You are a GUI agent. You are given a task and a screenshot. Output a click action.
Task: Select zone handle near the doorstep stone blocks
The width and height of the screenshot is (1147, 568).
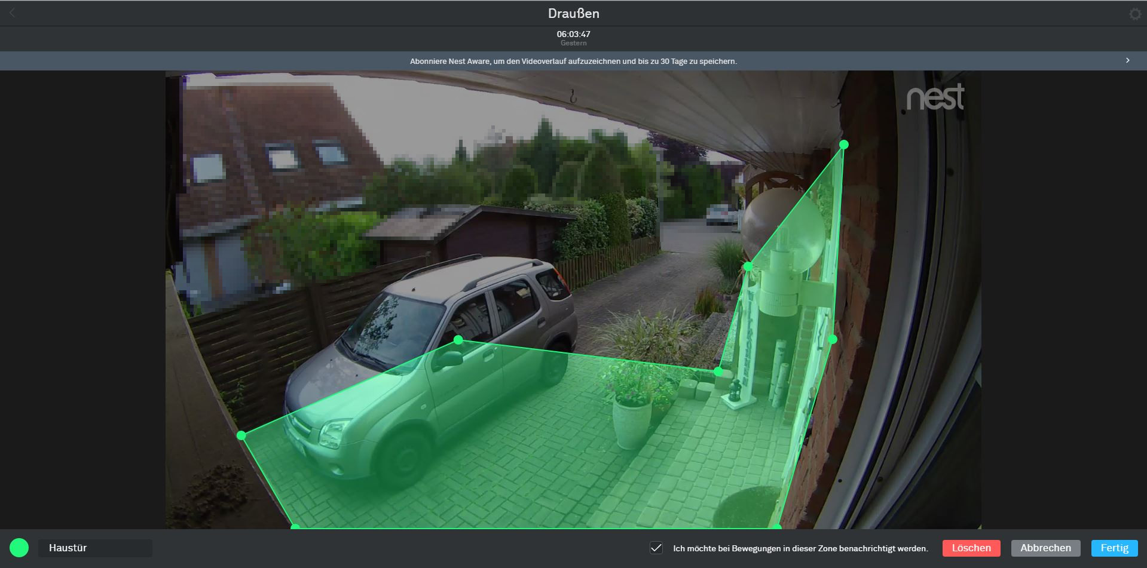pyautogui.click(x=718, y=371)
